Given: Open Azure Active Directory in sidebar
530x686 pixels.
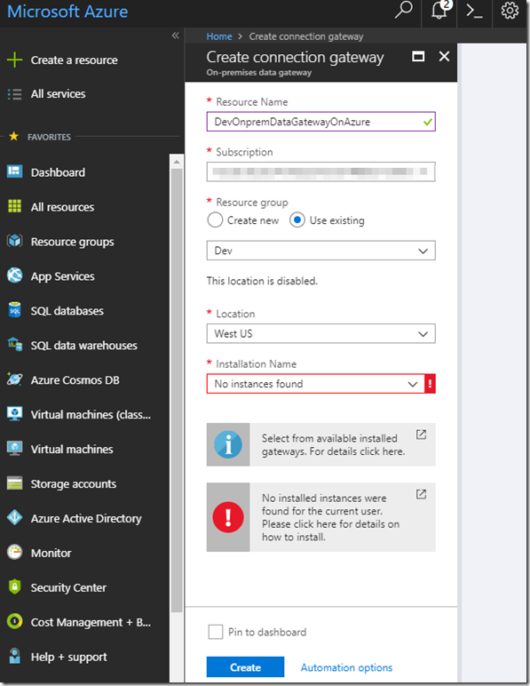Looking at the screenshot, I should coord(86,518).
